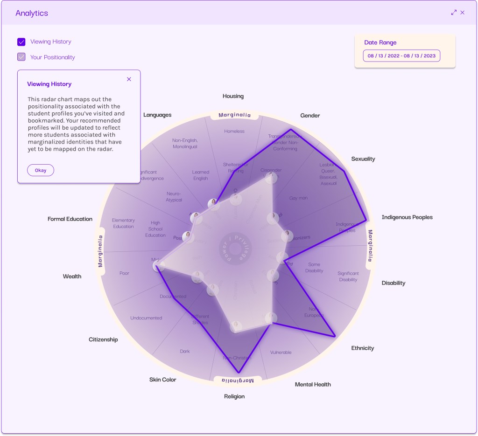Expand the Analytics panel to fullscreen
The image size is (478, 436).
tap(454, 13)
